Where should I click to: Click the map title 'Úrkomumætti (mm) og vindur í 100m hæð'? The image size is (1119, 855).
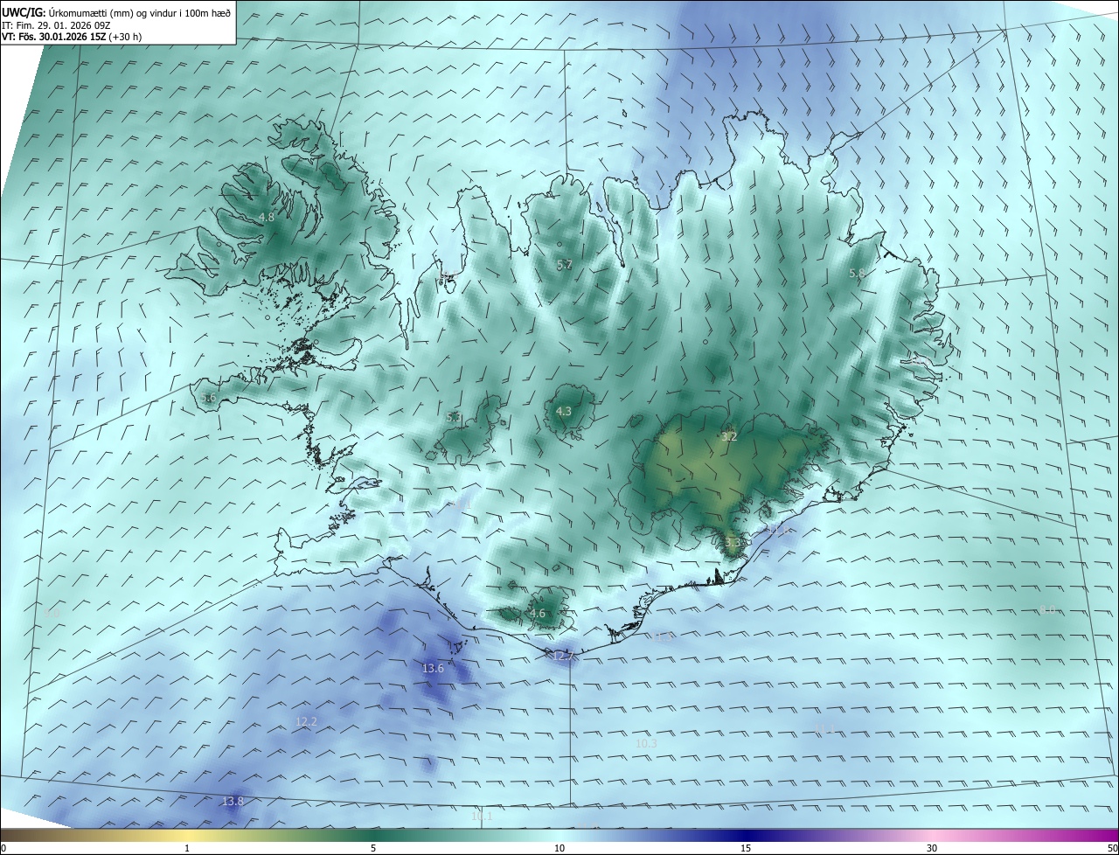(x=140, y=12)
